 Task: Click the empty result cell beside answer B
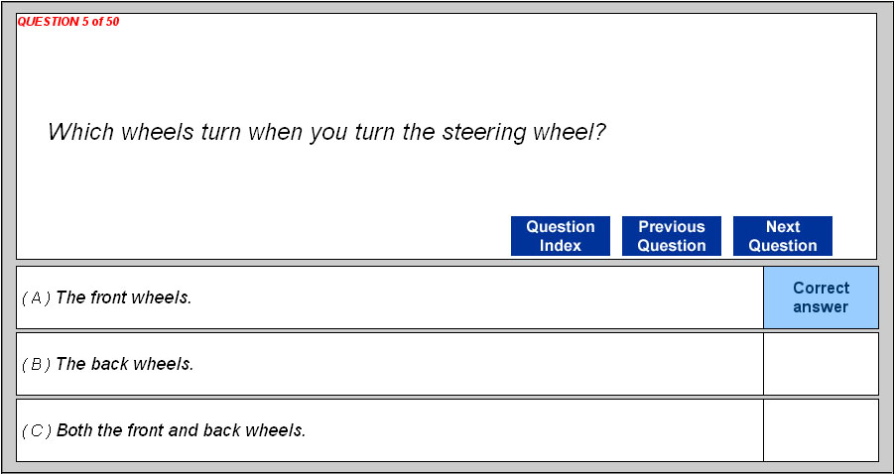pos(821,364)
